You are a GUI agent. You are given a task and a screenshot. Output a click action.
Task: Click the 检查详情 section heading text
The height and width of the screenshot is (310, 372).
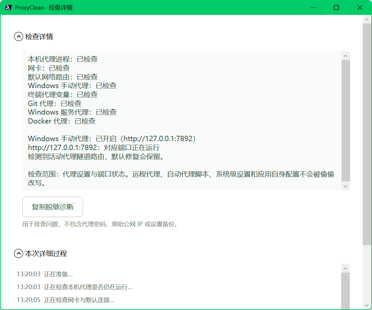39,36
